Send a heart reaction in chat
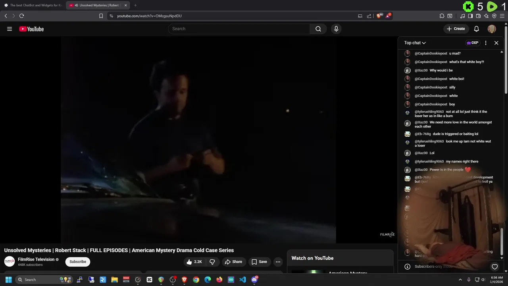The height and width of the screenshot is (286, 508). click(x=495, y=267)
